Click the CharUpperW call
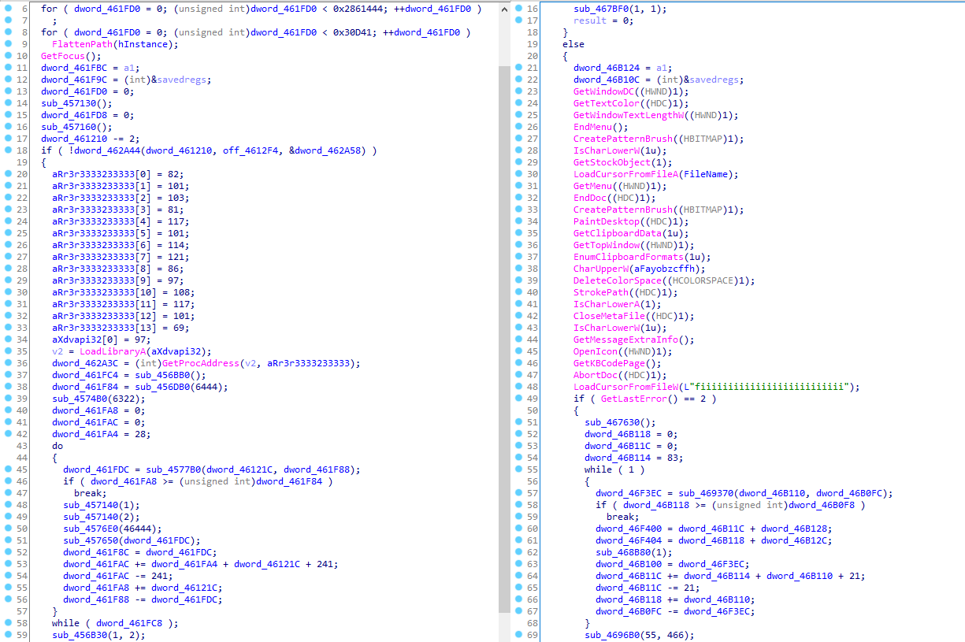The width and height of the screenshot is (965, 642). point(601,269)
